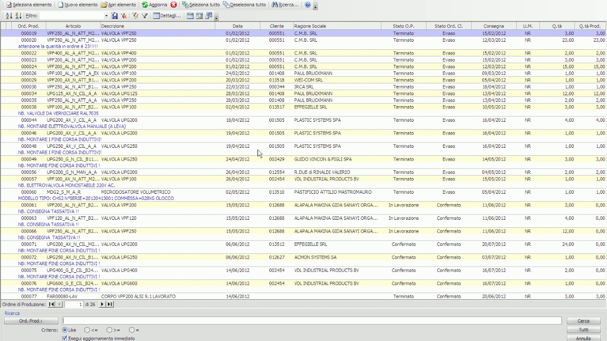This screenshot has height=341, width=607.
Task: Create a record with Nuovo elemento
Action: pos(77,5)
